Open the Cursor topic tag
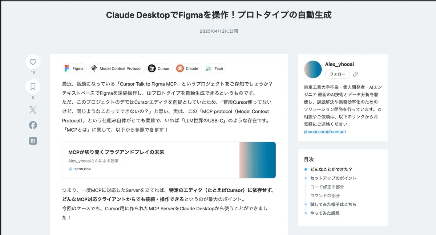Image resolution: width=436 pixels, height=235 pixels. tap(160, 69)
